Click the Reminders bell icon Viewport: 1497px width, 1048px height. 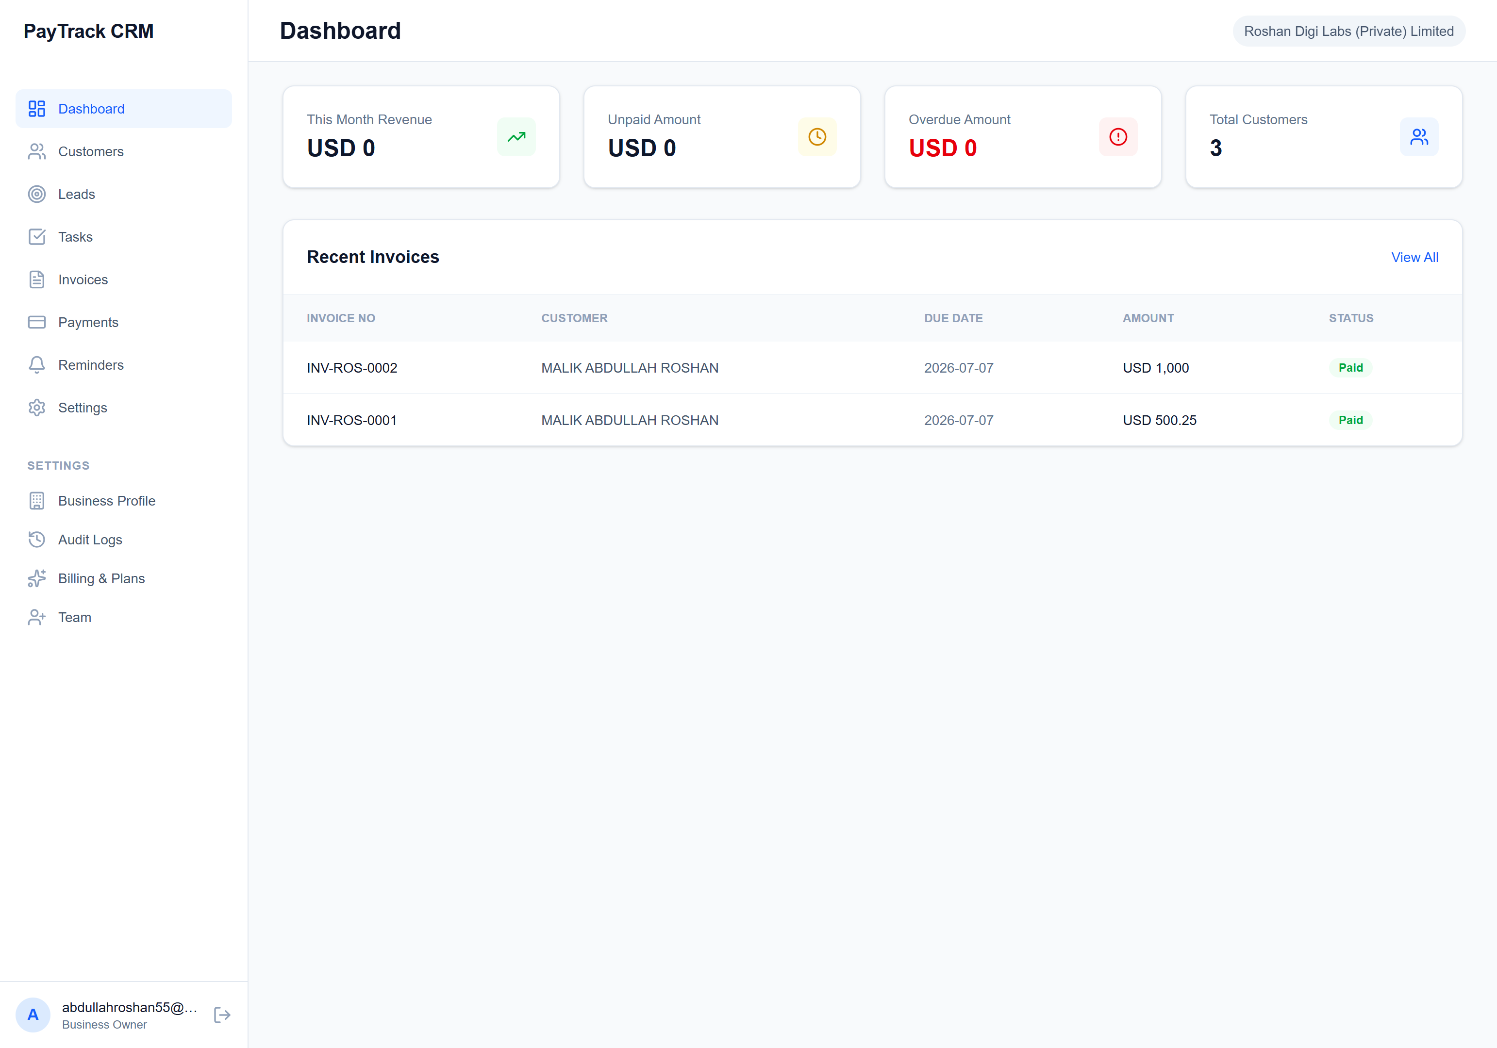pos(36,365)
